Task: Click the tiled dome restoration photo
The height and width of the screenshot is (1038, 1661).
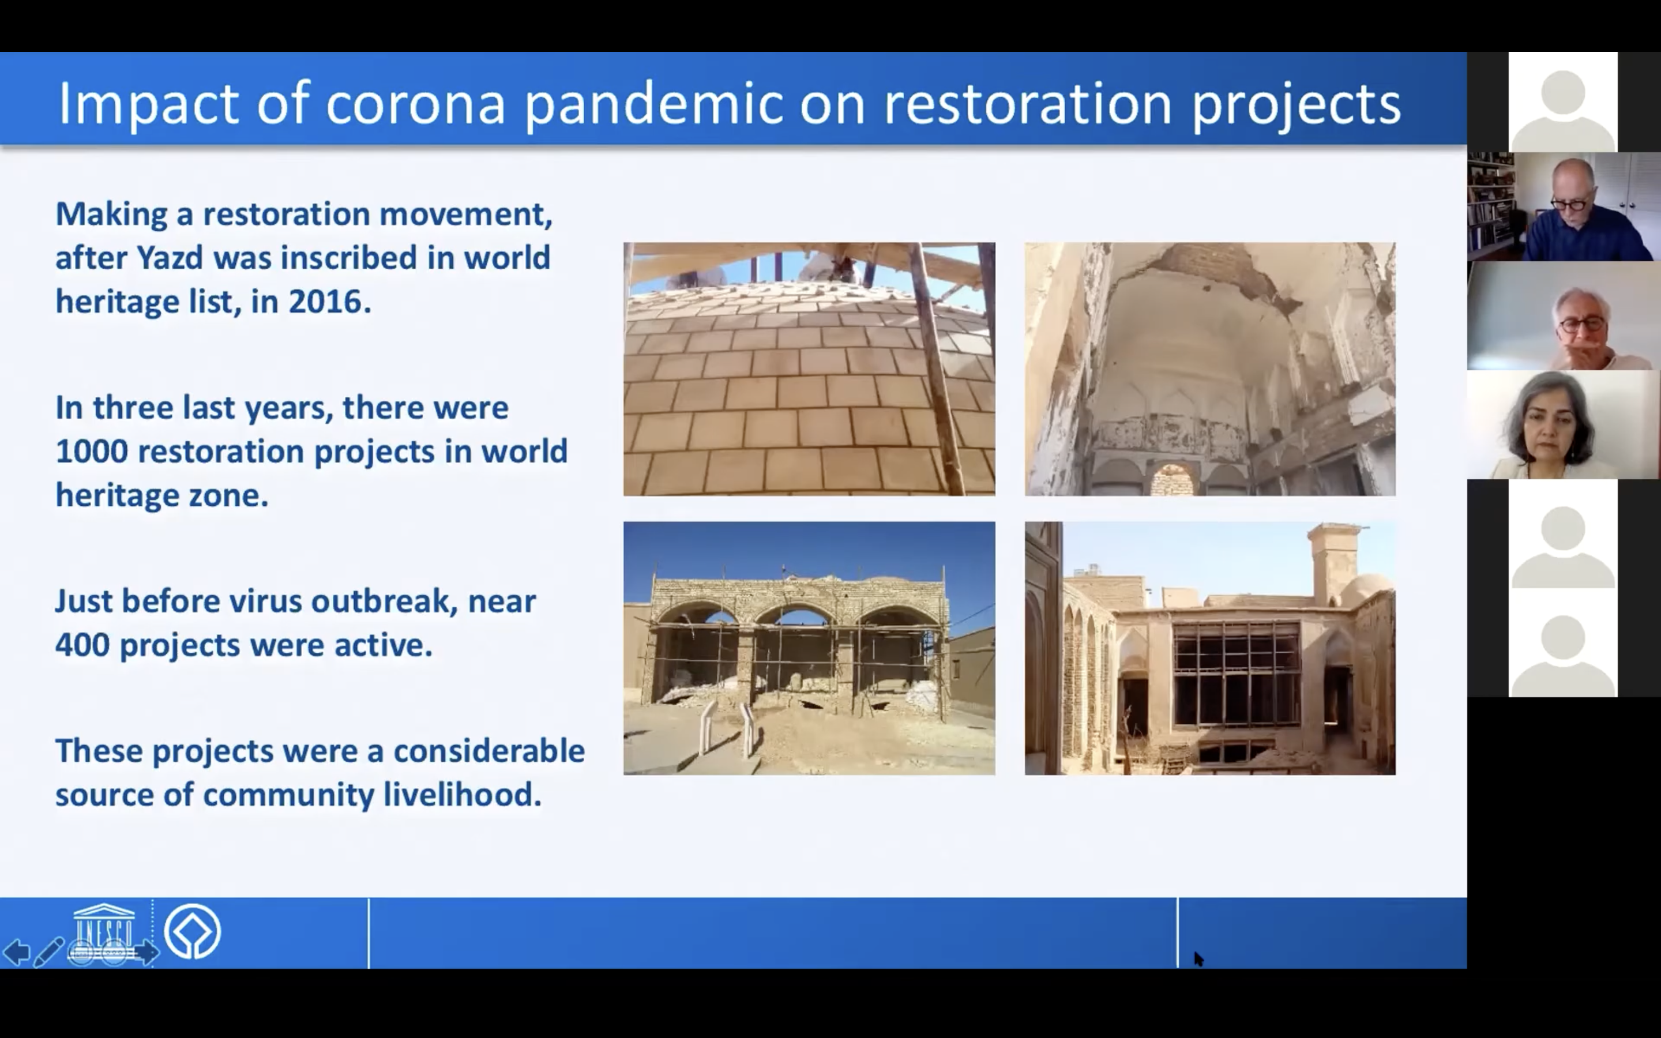Action: [809, 368]
